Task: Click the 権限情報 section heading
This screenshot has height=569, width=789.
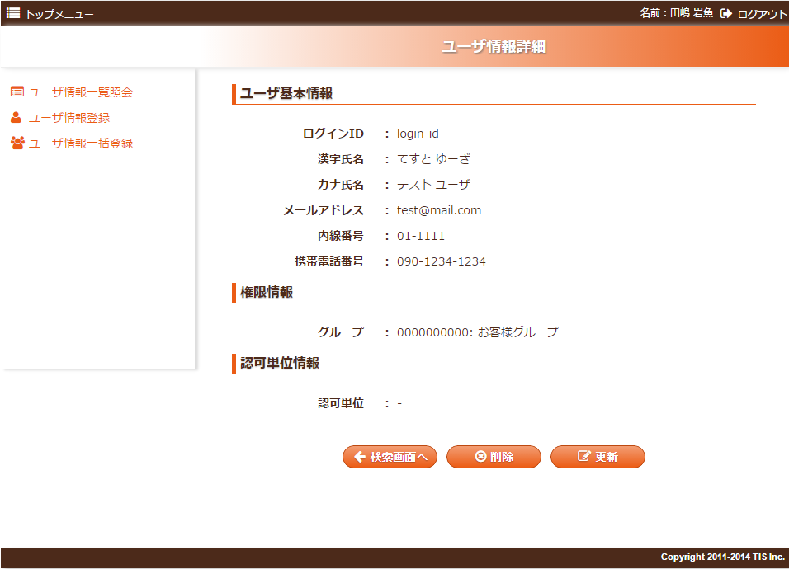Action: pos(267,293)
